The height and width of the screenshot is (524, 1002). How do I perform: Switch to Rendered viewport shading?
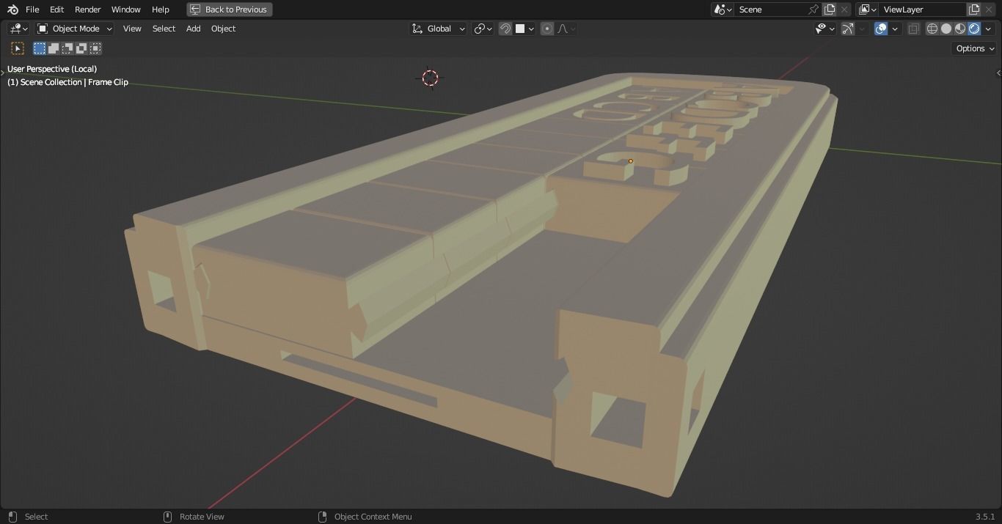point(974,29)
